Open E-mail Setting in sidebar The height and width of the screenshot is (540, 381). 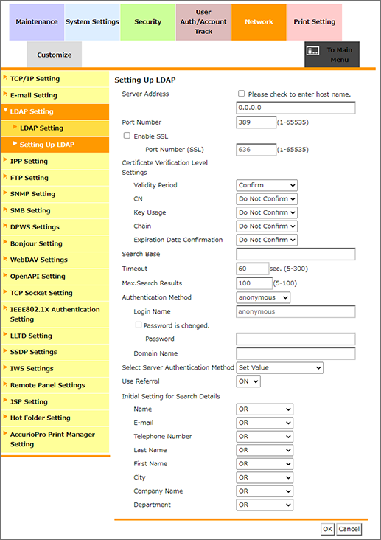[55, 95]
